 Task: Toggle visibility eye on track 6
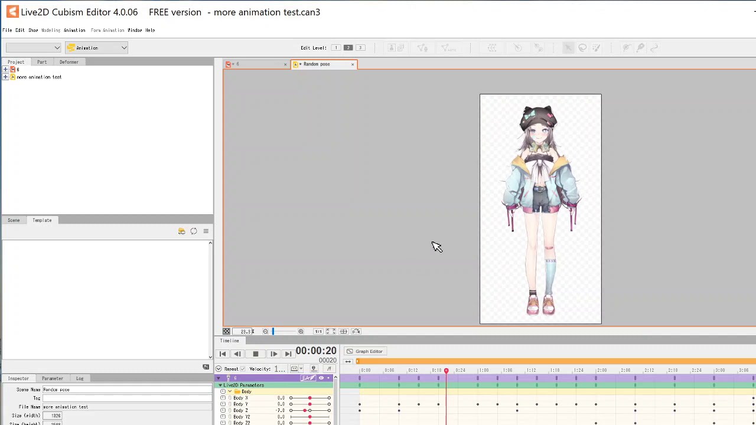(x=321, y=378)
